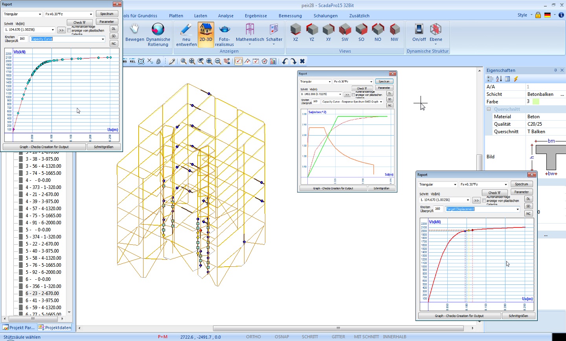Open the Target Displacement graph type dropdown
The height and width of the screenshot is (341, 566).
(517, 209)
